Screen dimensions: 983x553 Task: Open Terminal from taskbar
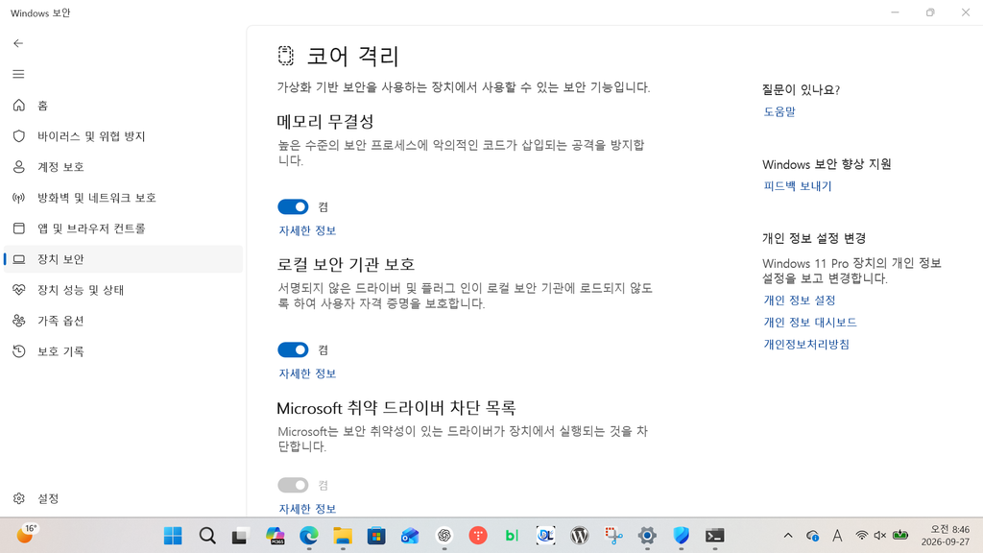pos(714,536)
